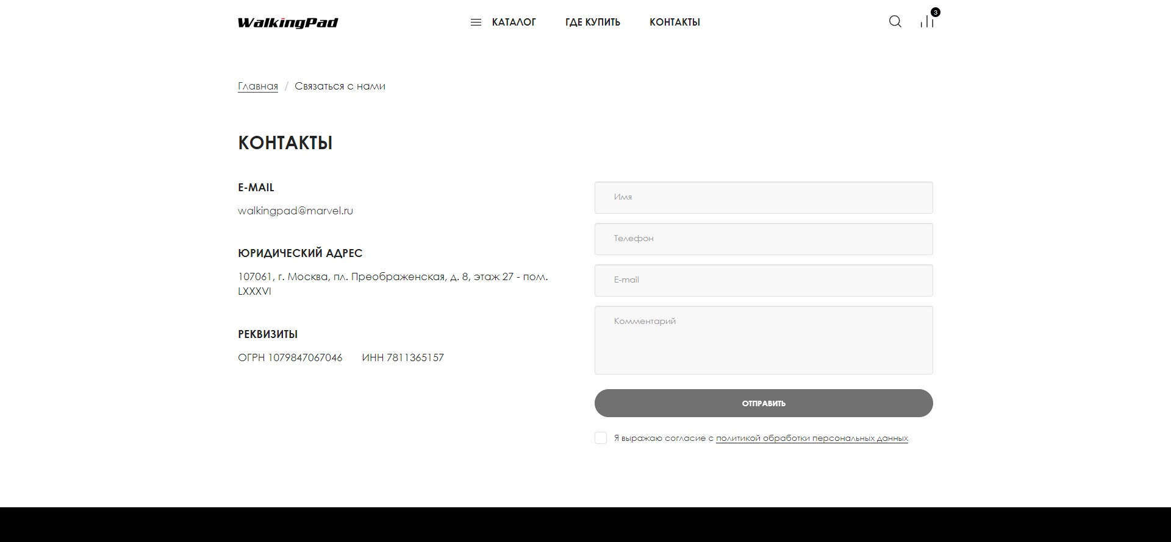Image resolution: width=1171 pixels, height=542 pixels.
Task: Focus the E-mail input field
Action: [x=764, y=280]
